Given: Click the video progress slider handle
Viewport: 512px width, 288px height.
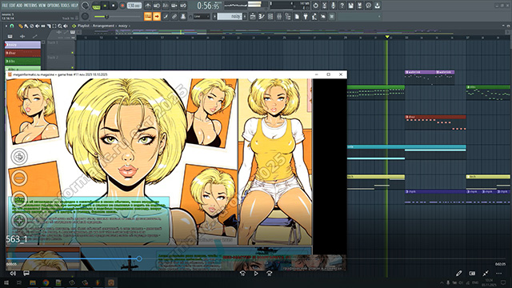Looking at the screenshot, I should coord(139,258).
